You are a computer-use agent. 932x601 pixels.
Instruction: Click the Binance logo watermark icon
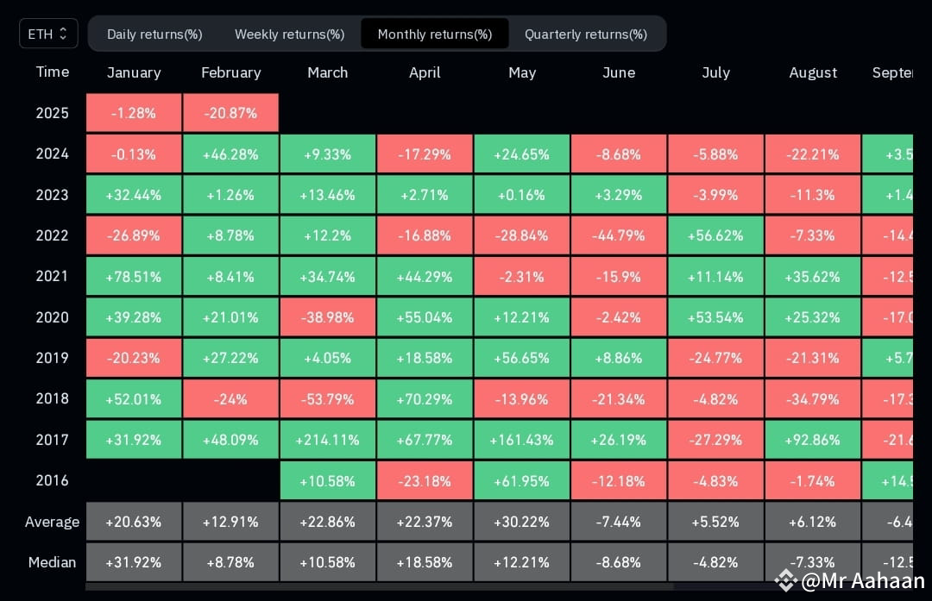click(x=786, y=580)
